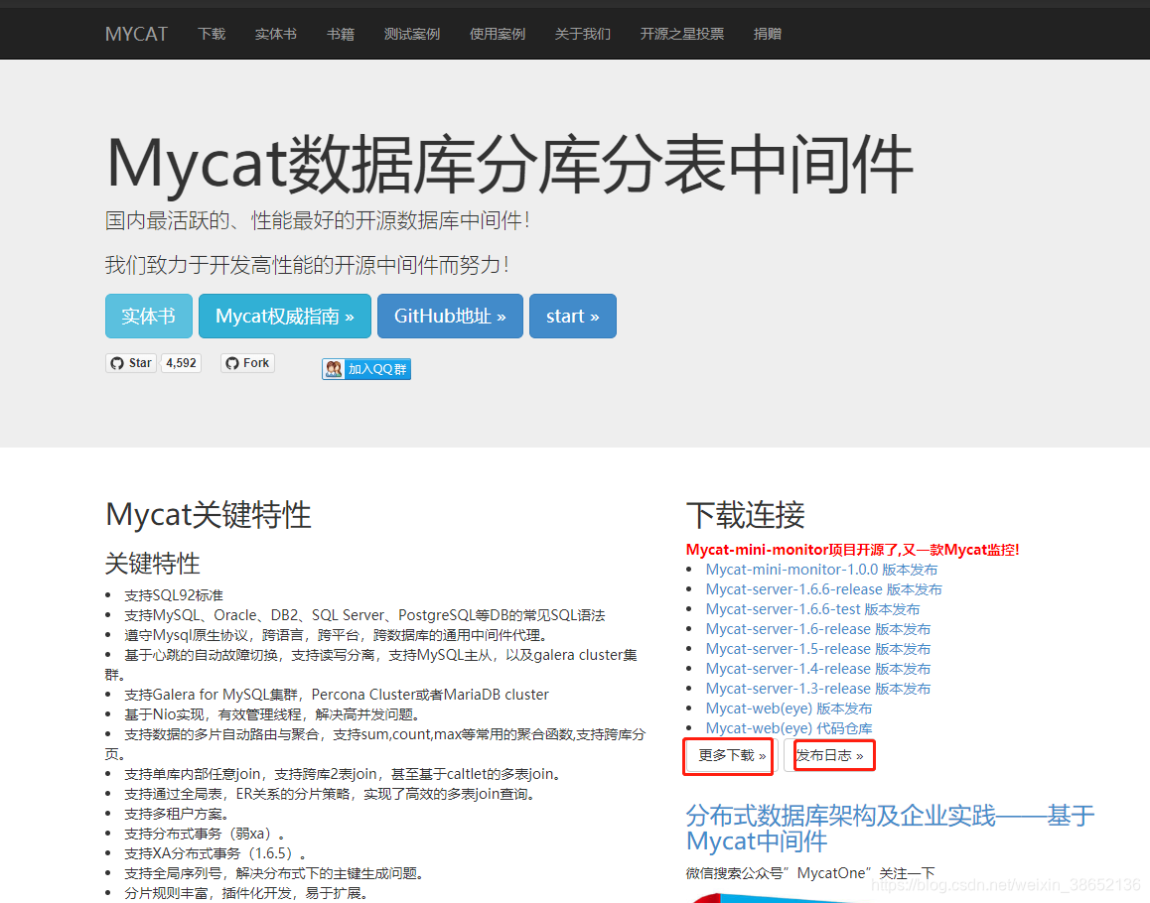This screenshot has width=1150, height=903.
Task: Click the start » button
Action: coord(573,316)
